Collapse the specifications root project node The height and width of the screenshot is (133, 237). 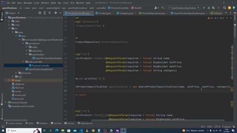click(x=6, y=17)
